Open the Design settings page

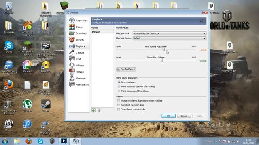(79, 27)
